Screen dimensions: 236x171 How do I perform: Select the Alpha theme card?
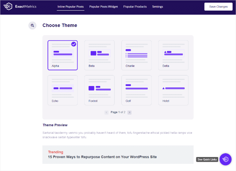63,55
